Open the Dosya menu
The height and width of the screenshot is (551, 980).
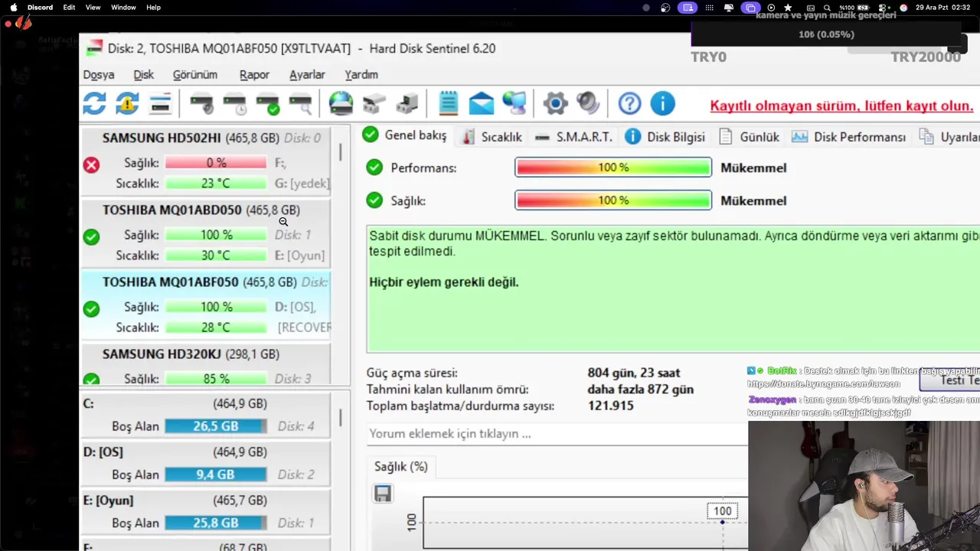coord(99,74)
